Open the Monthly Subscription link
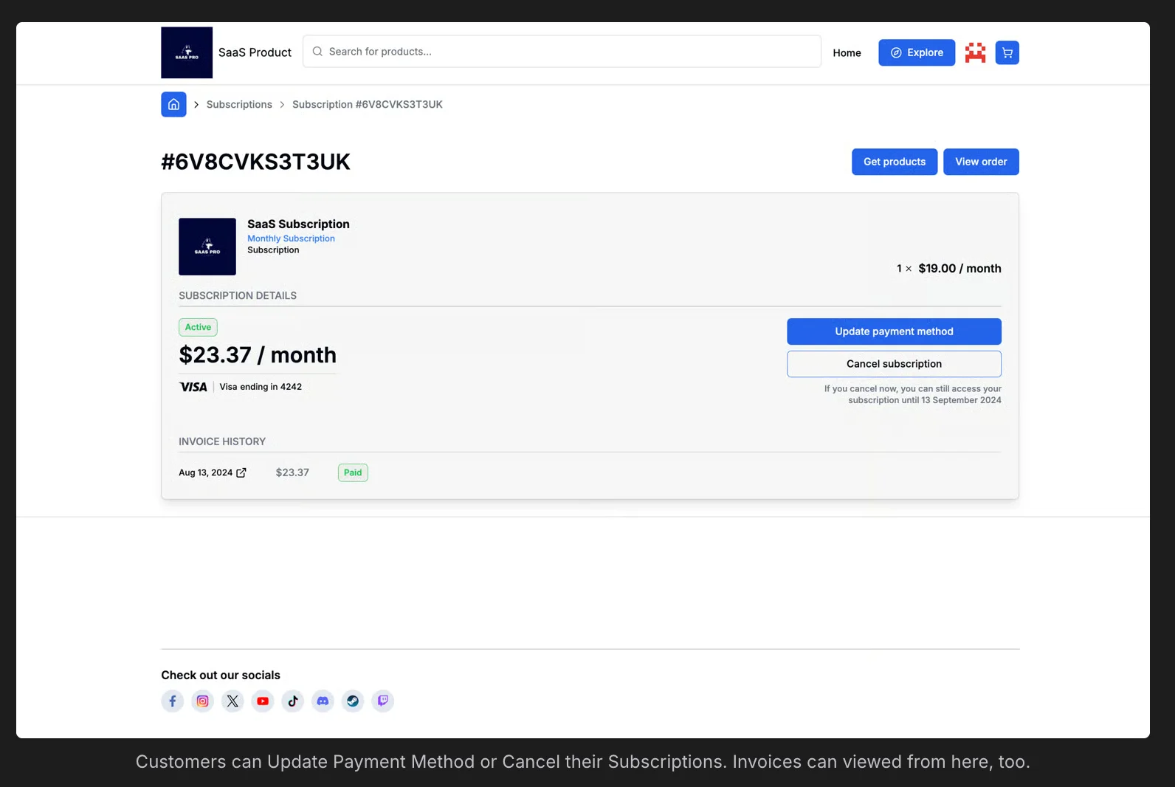 point(291,238)
